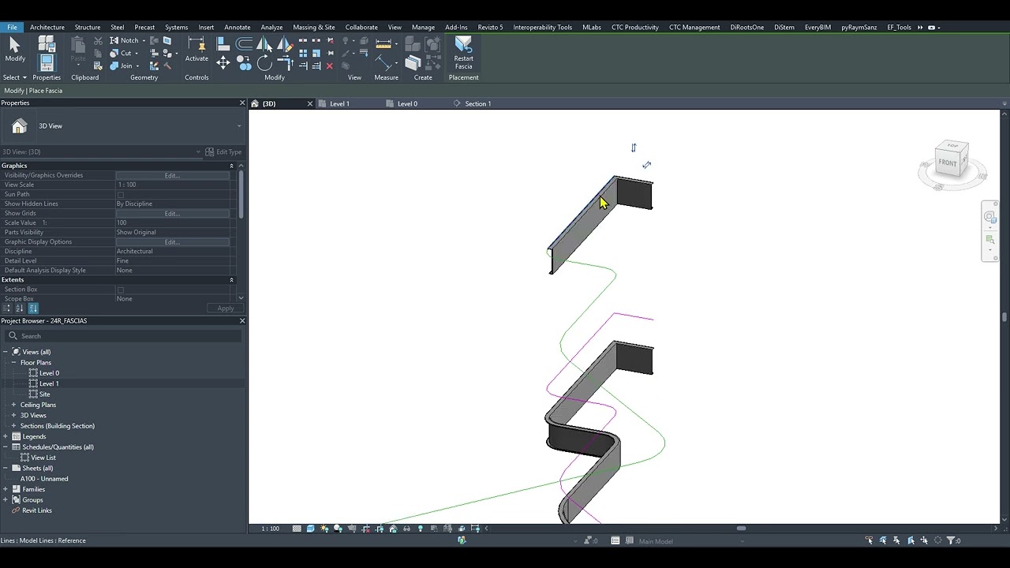The height and width of the screenshot is (568, 1010).
Task: Expand the Ceiling Plans tree node
Action: (x=13, y=405)
